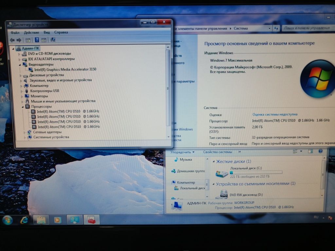Screen dimensions: 335x251
Task: Expand Звуковые, видео и игровые устройства
Action: (x=21, y=81)
